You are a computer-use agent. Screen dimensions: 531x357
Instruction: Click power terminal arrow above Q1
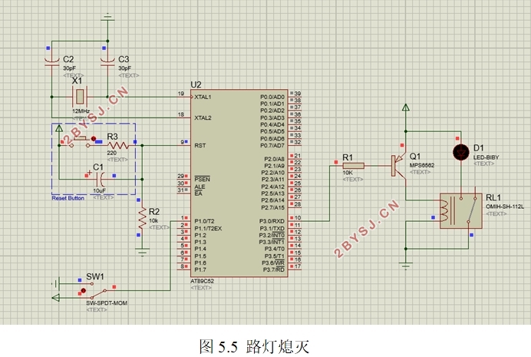coord(406,107)
